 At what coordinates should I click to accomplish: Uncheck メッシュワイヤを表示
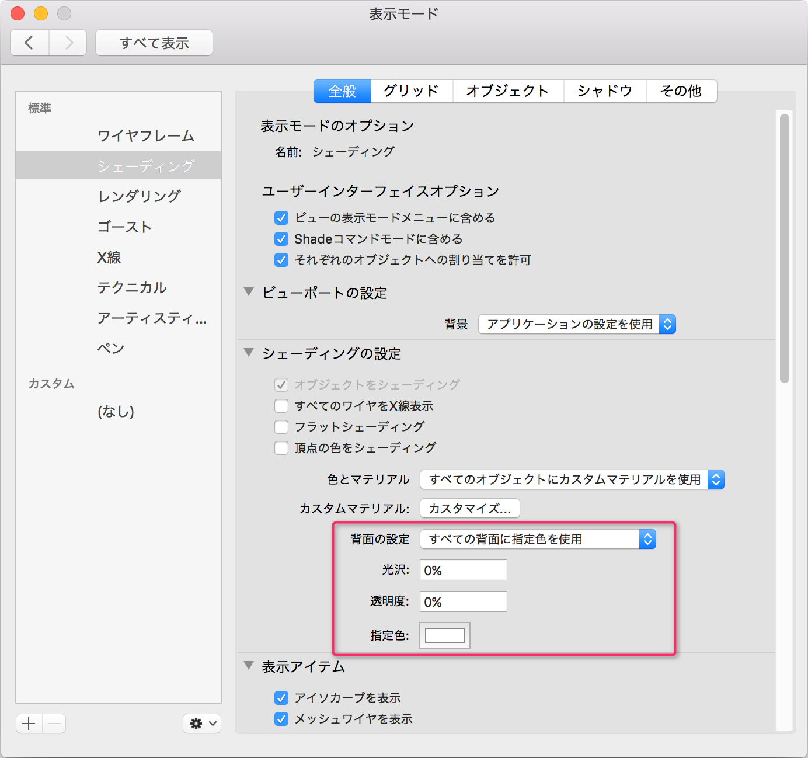(281, 719)
